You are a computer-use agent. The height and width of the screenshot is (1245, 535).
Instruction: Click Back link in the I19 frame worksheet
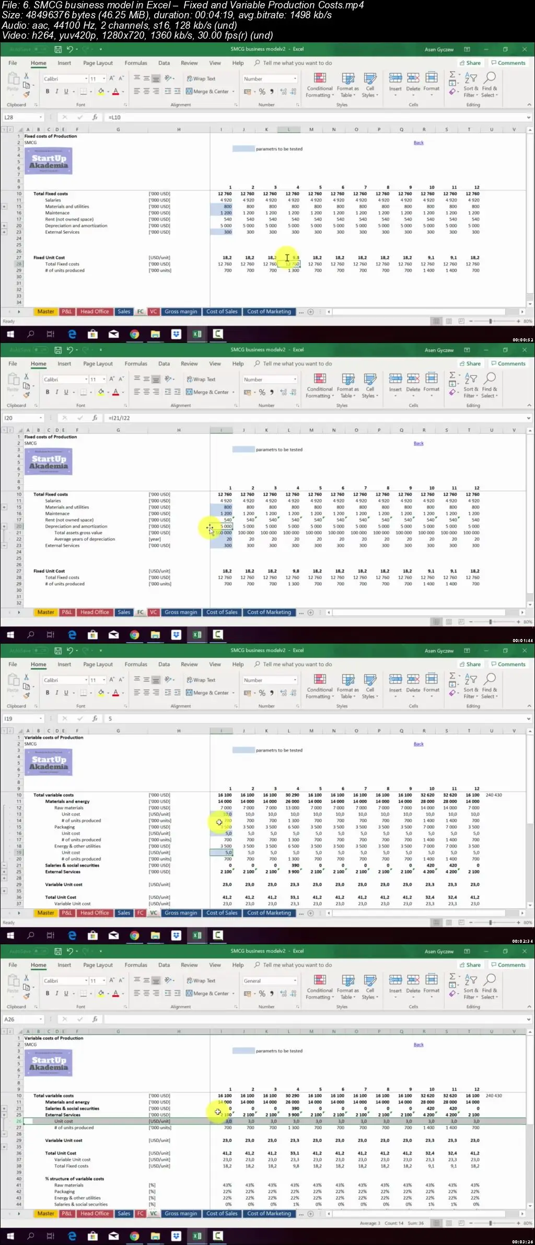[x=418, y=744]
